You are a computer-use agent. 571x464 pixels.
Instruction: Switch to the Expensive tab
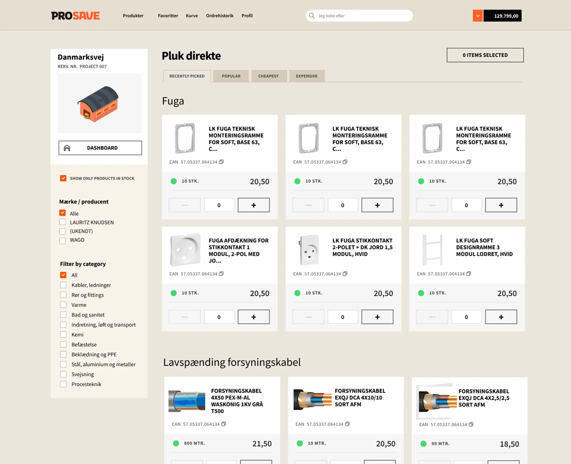point(307,76)
